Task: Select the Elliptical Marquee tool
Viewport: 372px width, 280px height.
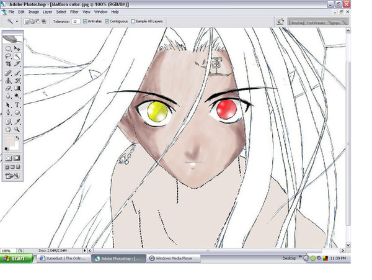Action: pyautogui.click(x=8, y=48)
